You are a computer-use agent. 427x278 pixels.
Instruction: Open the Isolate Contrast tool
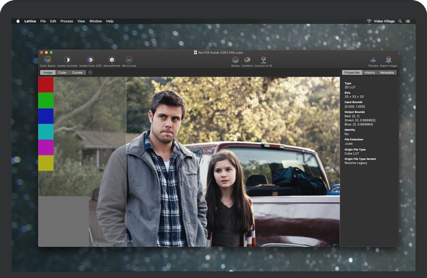[x=68, y=61]
